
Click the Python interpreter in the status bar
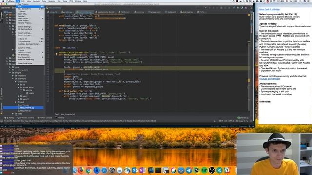[x=16, y=126]
